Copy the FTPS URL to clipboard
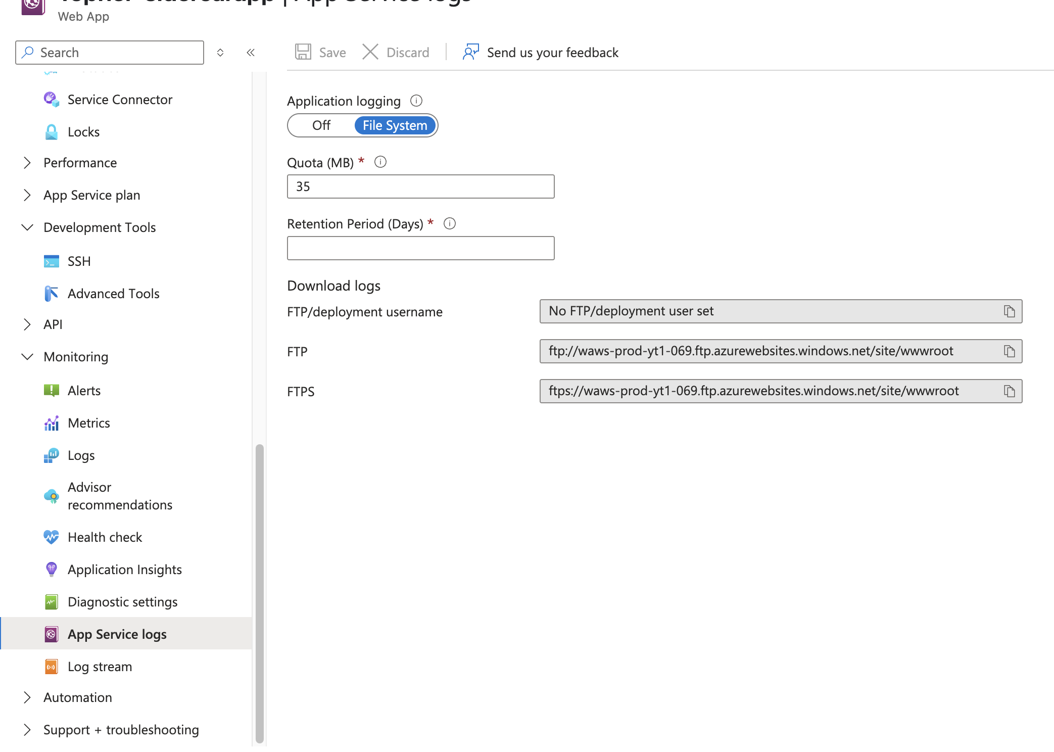 1009,391
